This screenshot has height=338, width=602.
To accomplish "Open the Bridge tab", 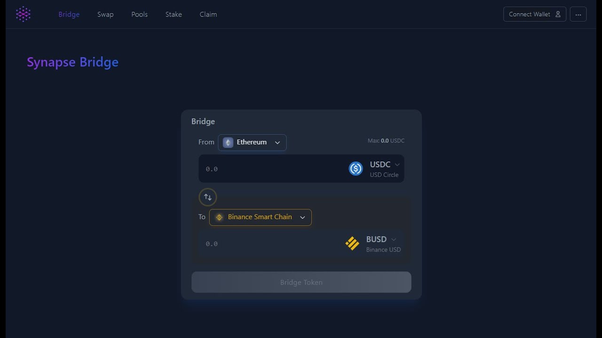I will tap(69, 15).
